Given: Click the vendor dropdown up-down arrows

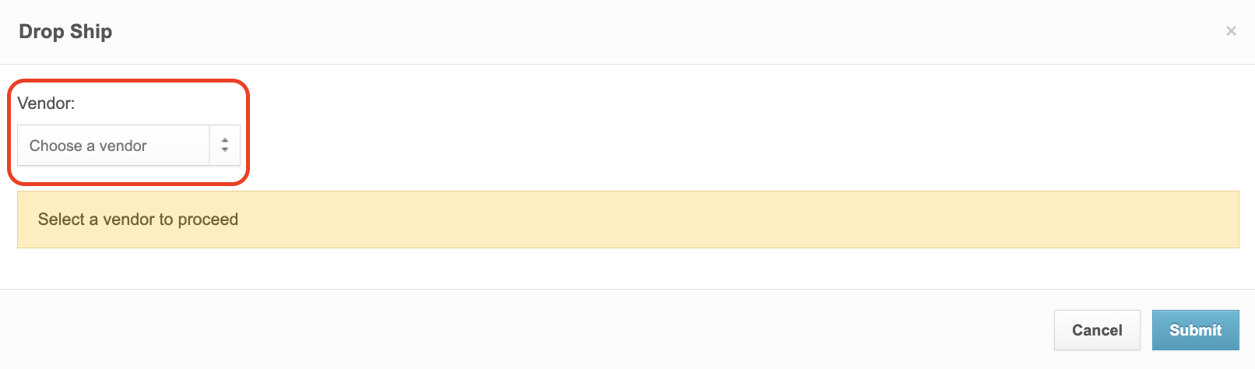Looking at the screenshot, I should pyautogui.click(x=225, y=146).
